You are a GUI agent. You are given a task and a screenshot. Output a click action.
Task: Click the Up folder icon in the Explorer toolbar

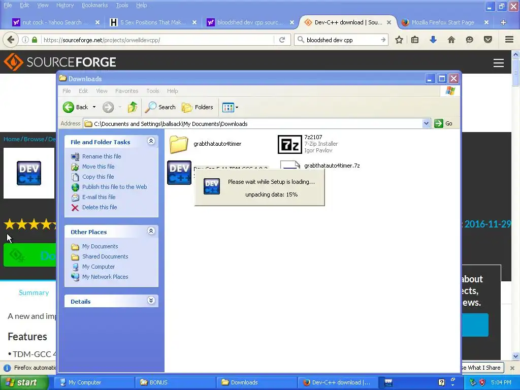click(x=133, y=107)
